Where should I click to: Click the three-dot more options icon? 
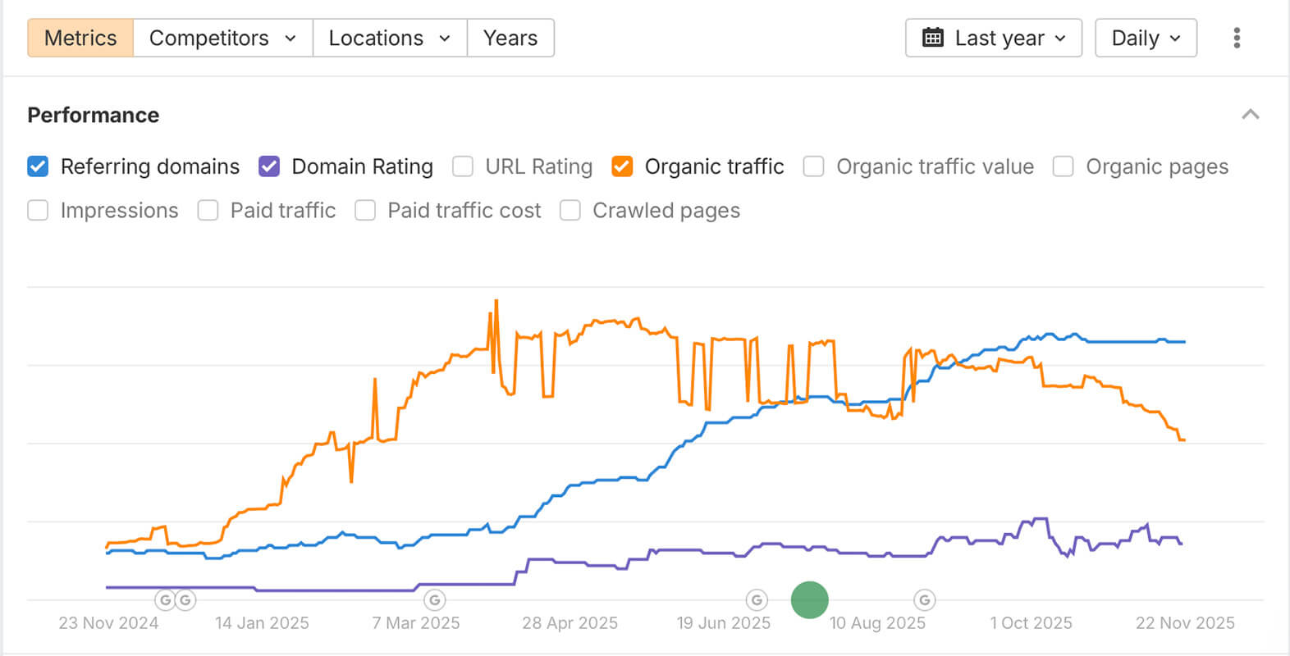[x=1237, y=38]
